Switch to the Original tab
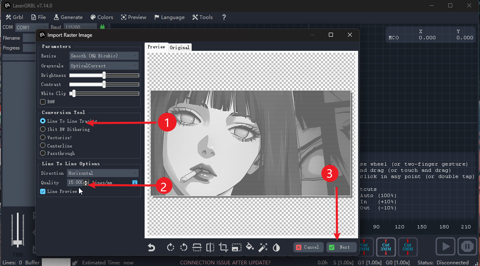 coord(180,47)
